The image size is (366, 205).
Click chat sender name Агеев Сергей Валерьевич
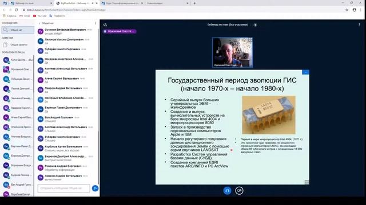pyautogui.click(x=62, y=79)
